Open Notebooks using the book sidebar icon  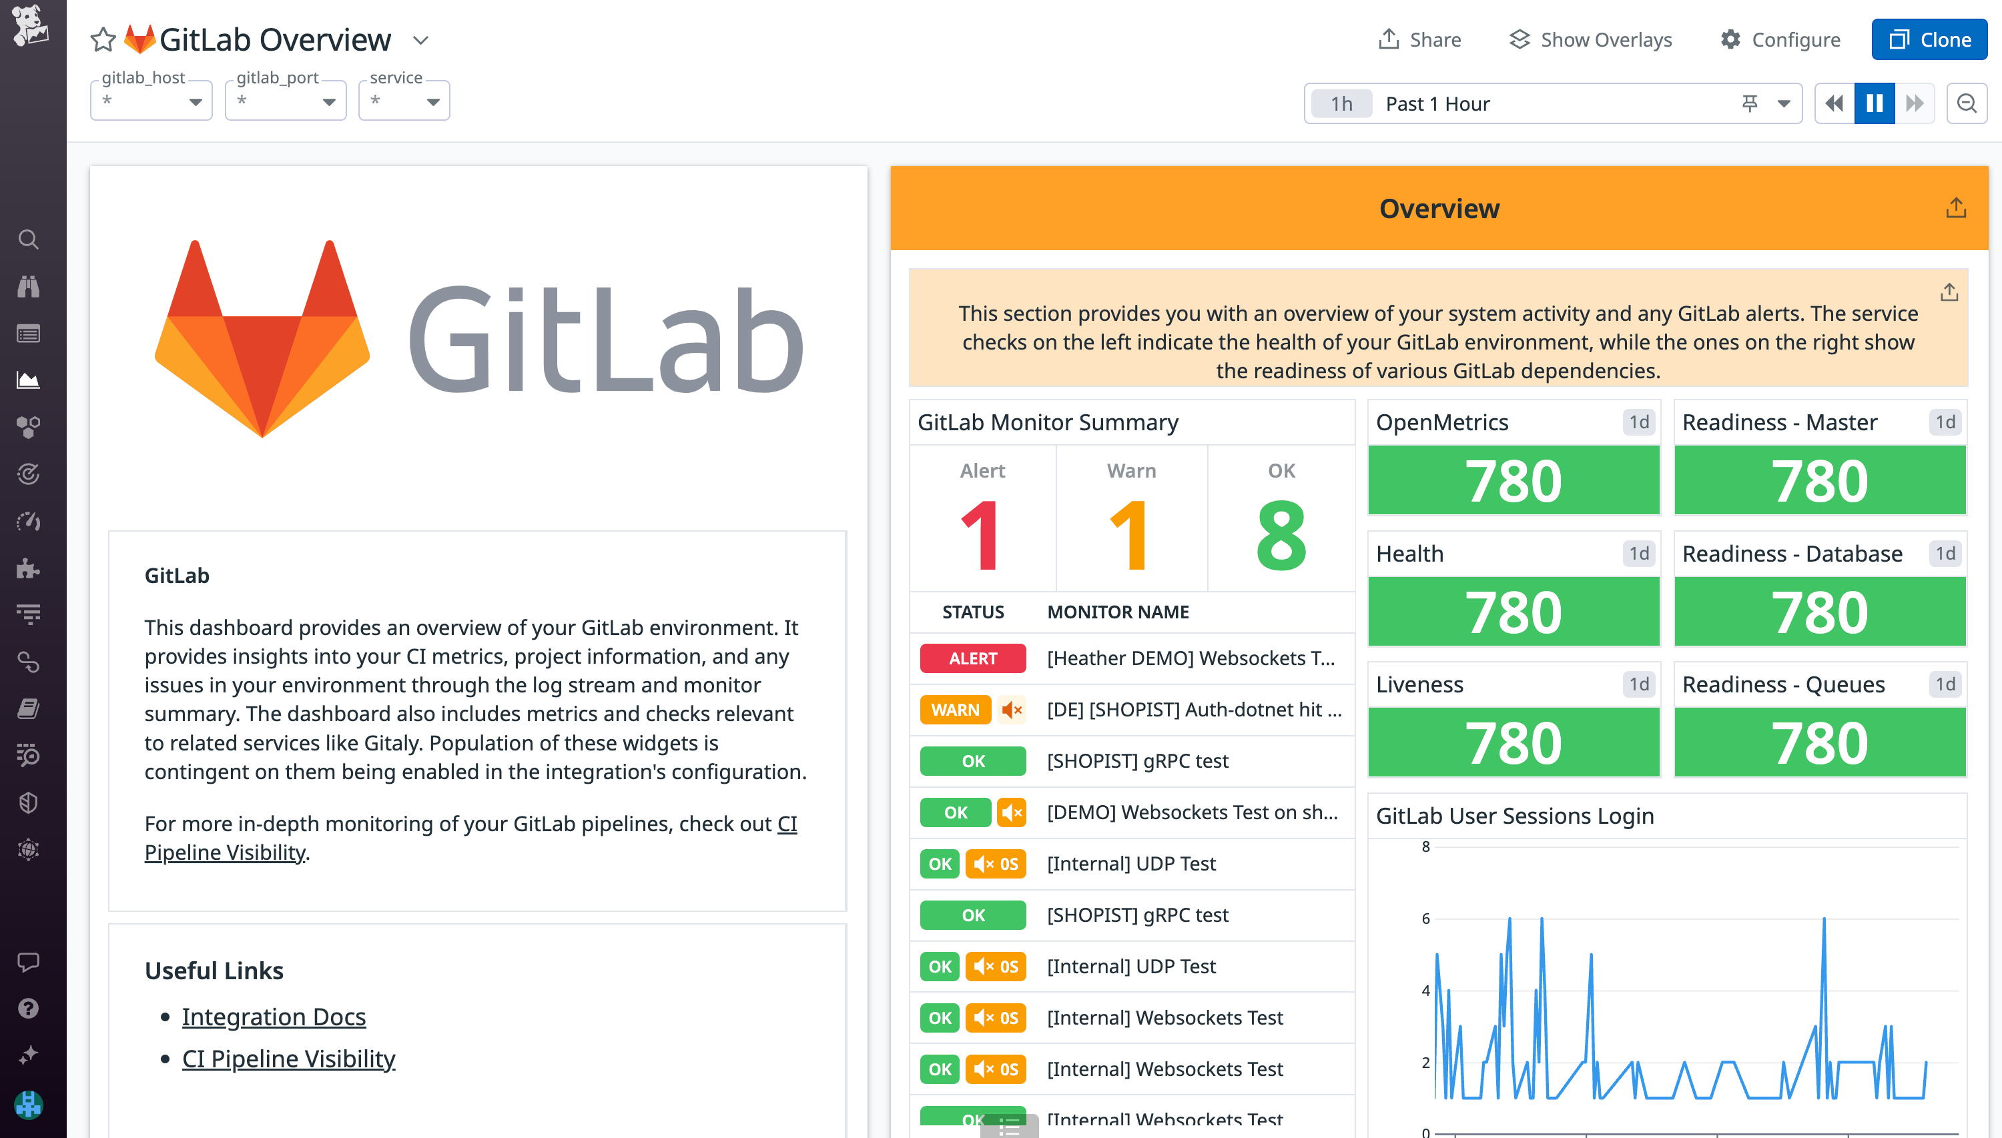click(29, 709)
